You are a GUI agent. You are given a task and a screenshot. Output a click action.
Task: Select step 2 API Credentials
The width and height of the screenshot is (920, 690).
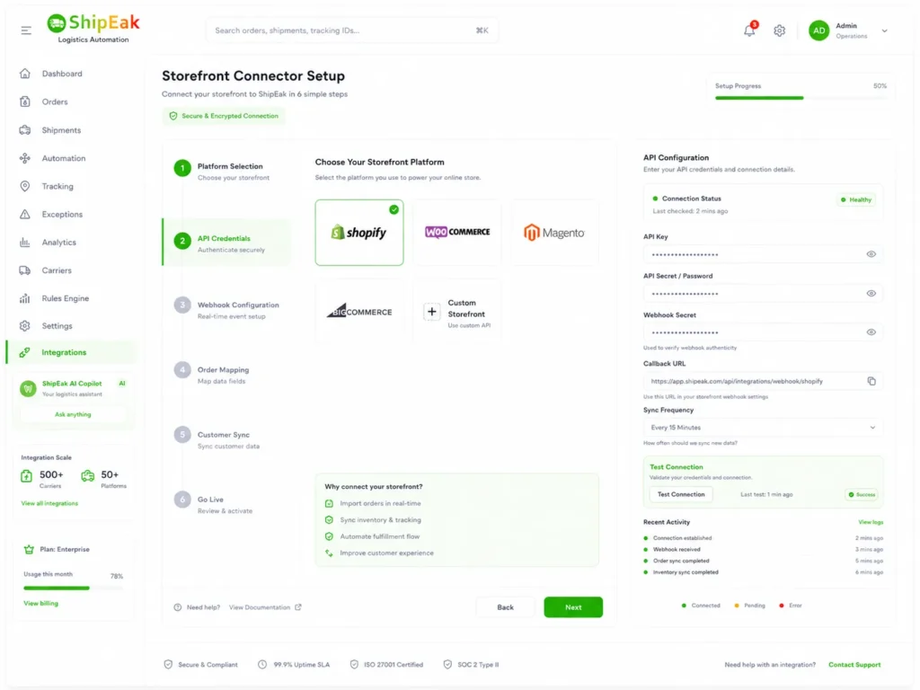226,243
